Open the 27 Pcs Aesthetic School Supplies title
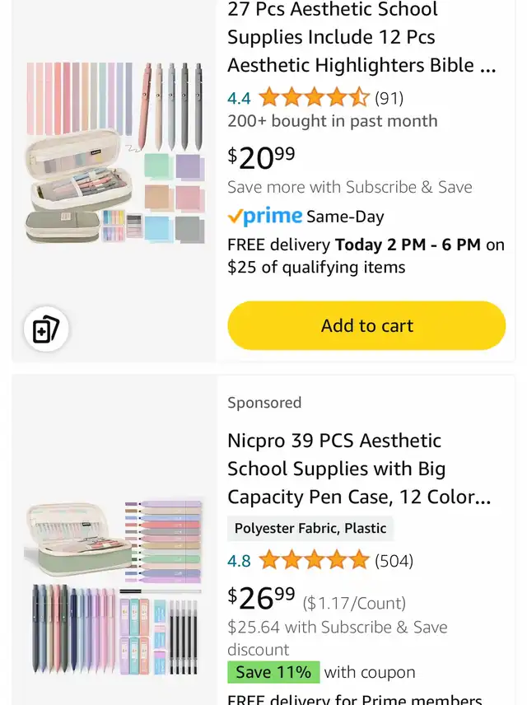527x705 pixels. tap(362, 37)
